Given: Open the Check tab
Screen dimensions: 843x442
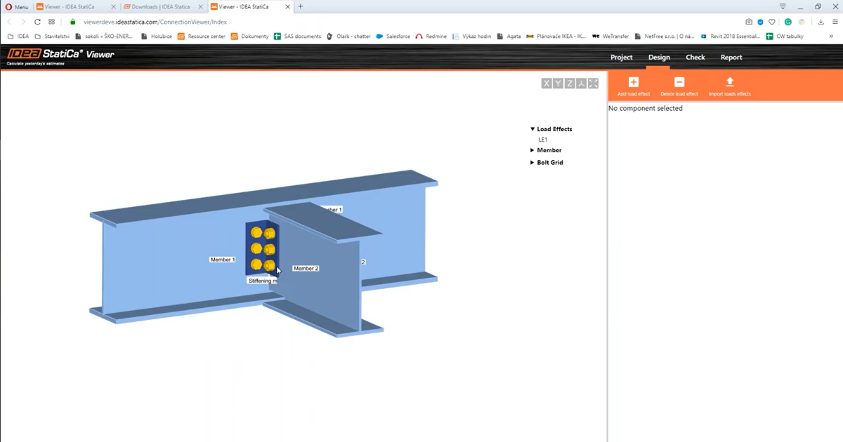Looking at the screenshot, I should click(695, 58).
